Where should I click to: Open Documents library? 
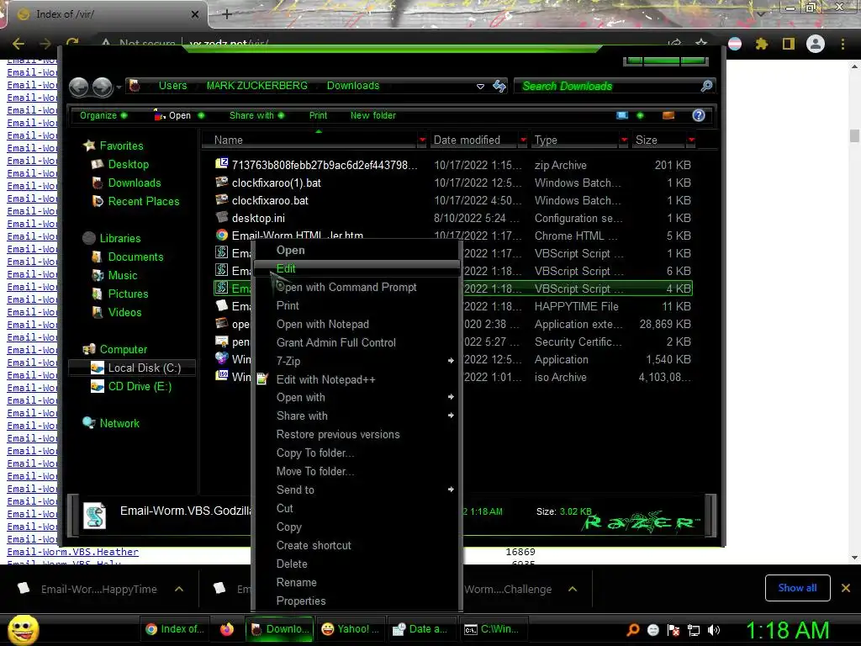[135, 257]
